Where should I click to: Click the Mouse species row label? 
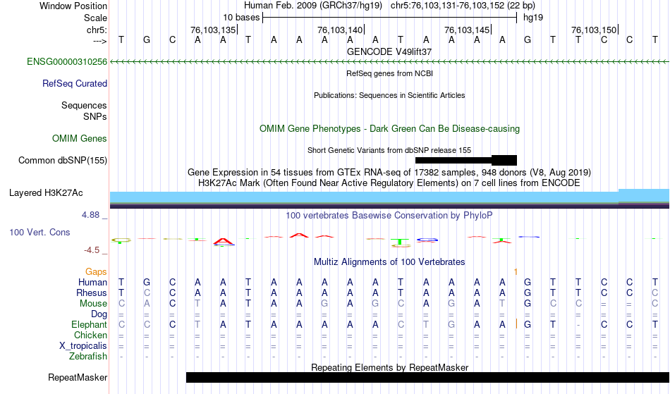point(93,304)
